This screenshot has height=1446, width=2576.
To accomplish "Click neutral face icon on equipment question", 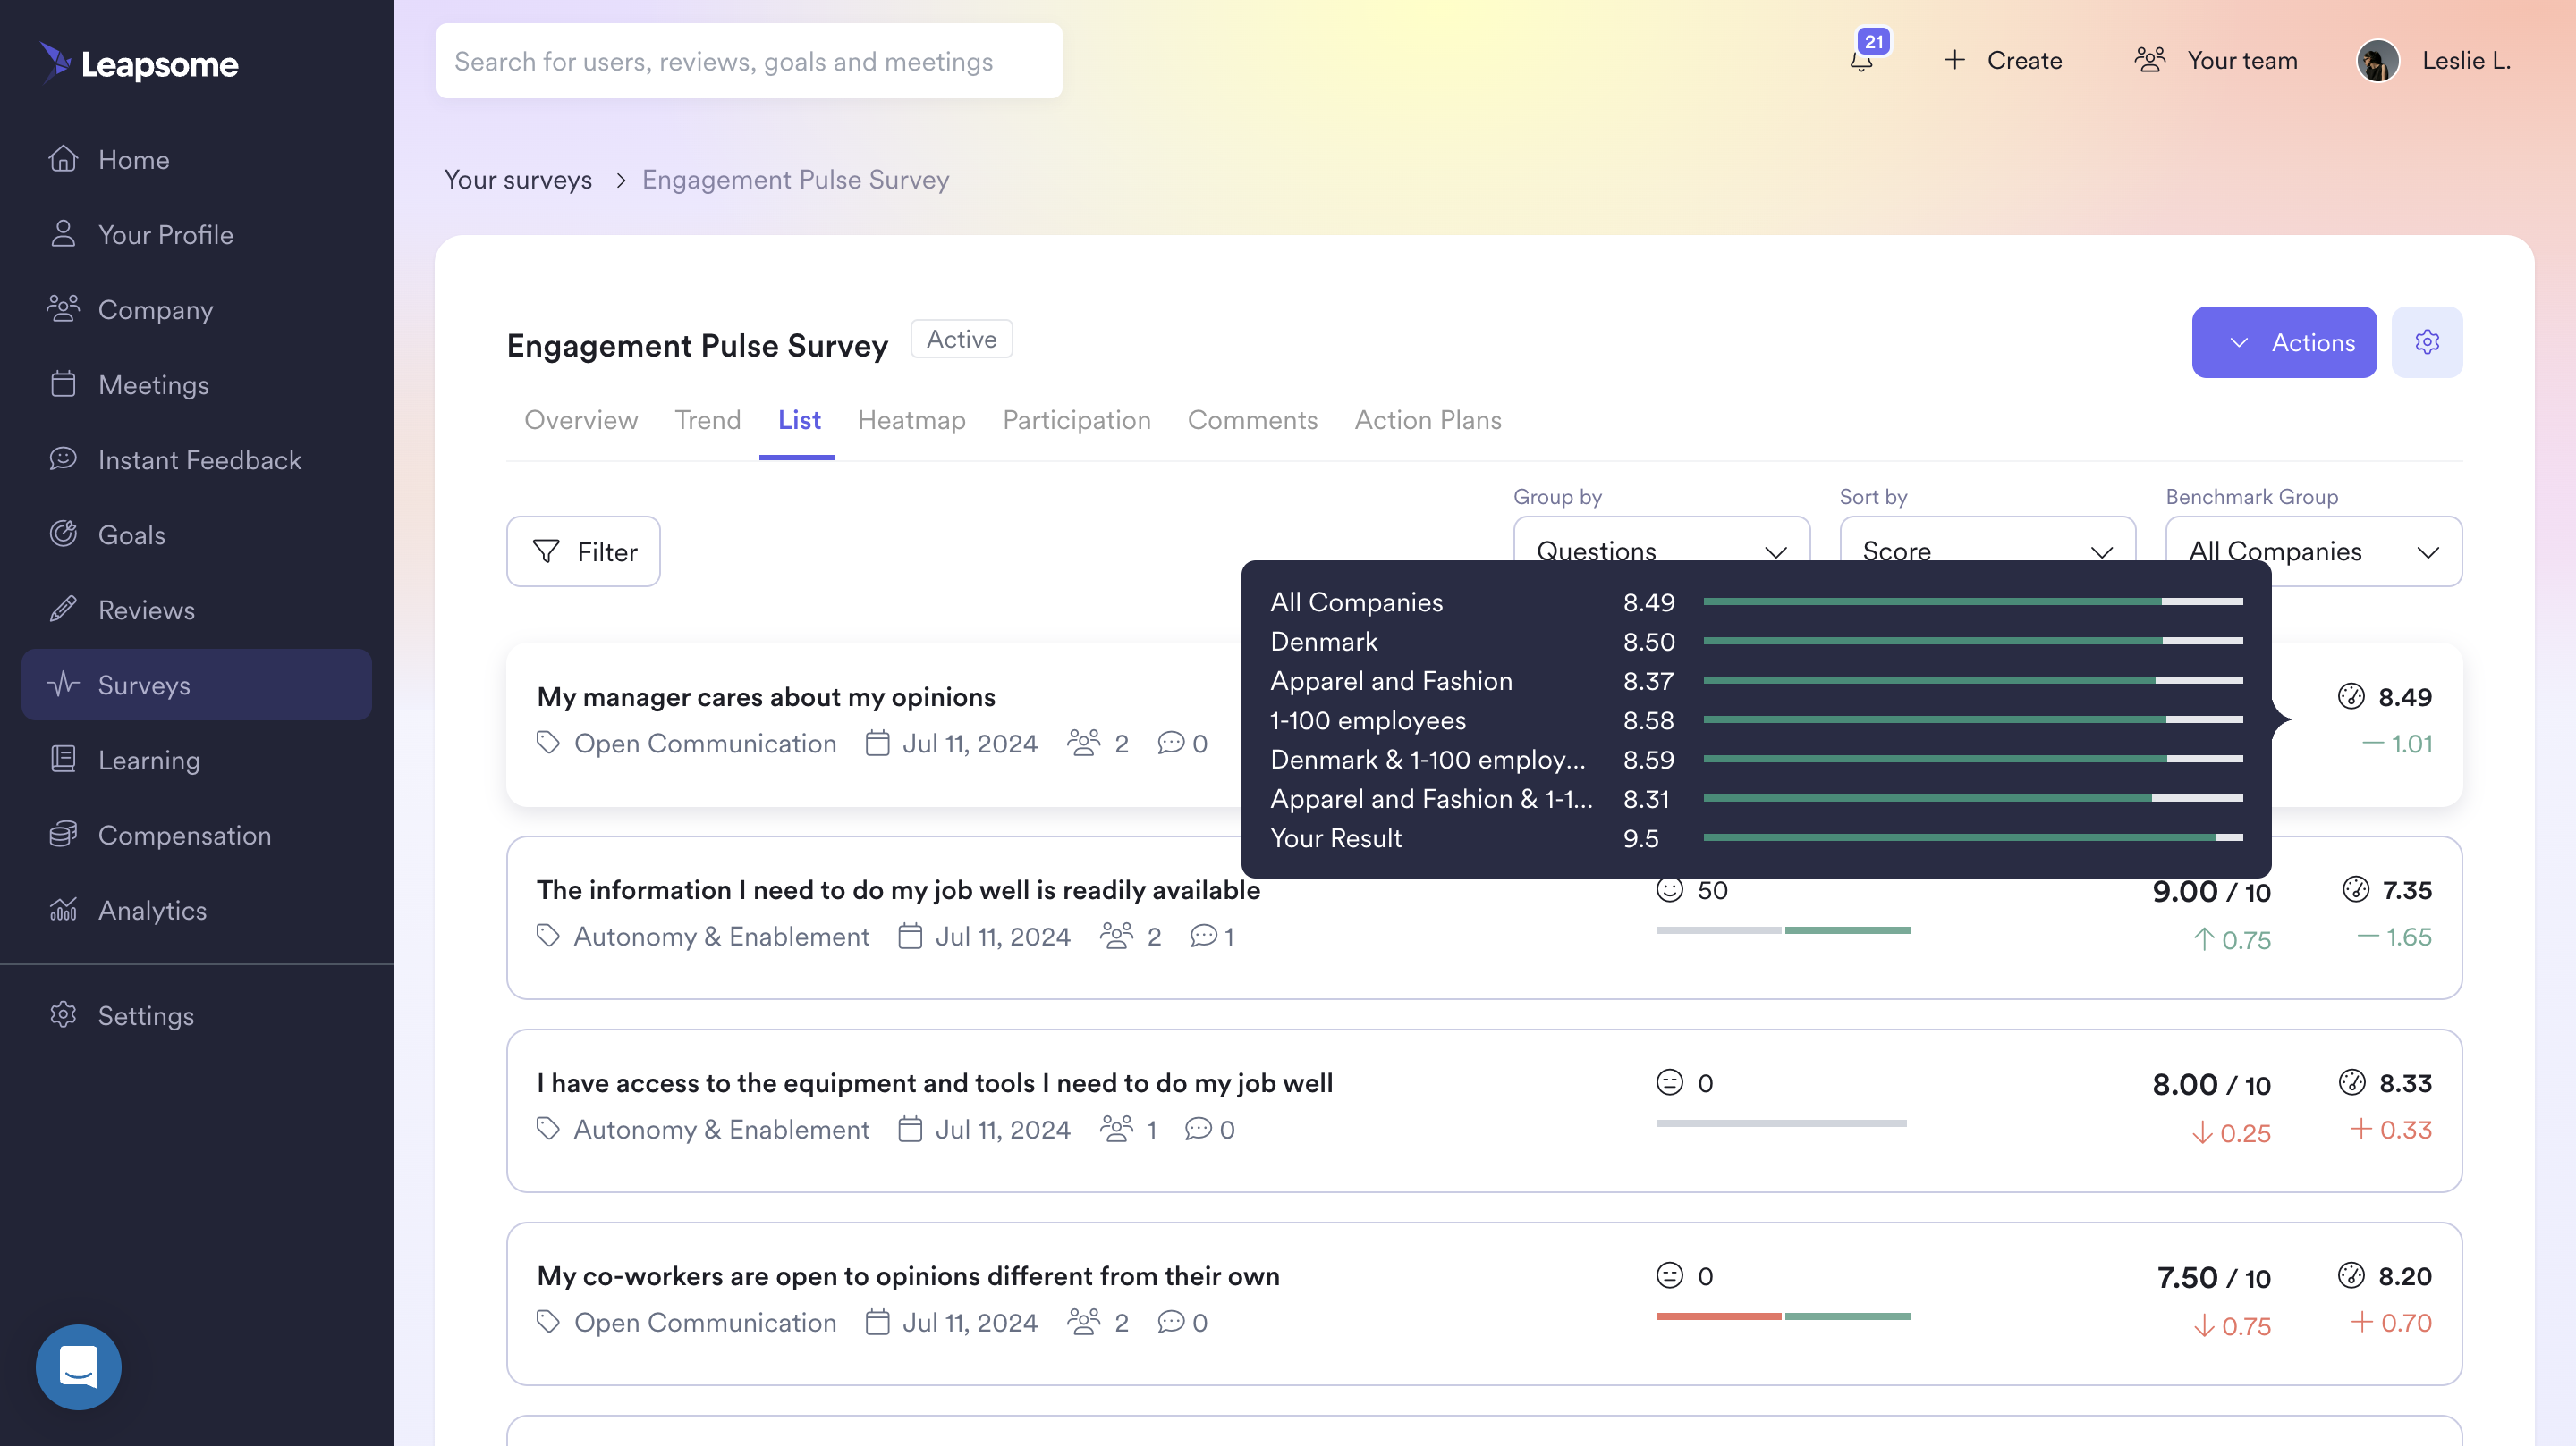I will [x=1669, y=1082].
